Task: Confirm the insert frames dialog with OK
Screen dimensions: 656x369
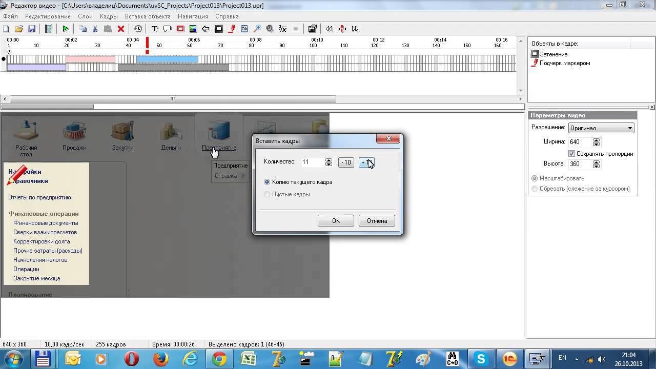Action: 336,221
